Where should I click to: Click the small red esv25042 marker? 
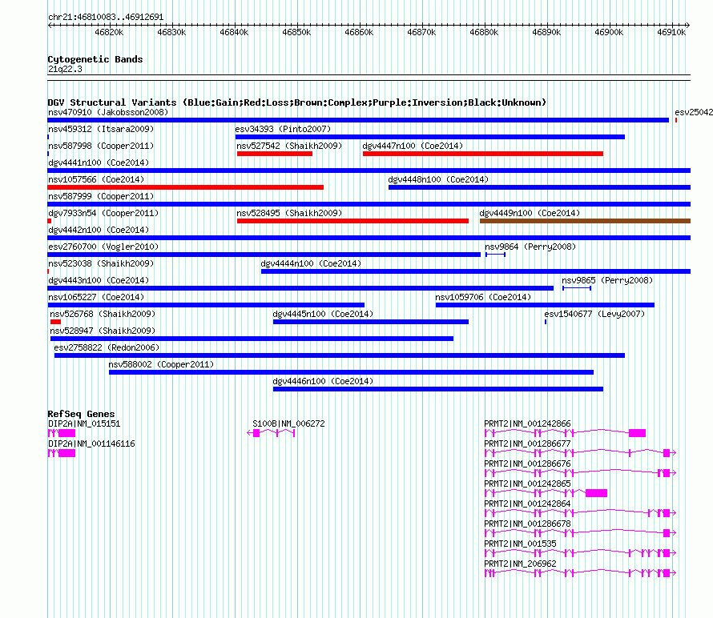point(676,120)
